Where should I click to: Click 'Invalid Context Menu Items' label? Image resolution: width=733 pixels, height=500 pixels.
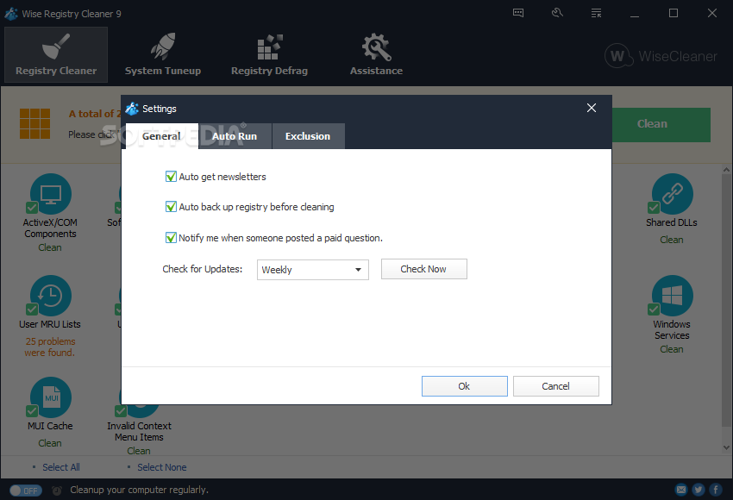coord(140,431)
